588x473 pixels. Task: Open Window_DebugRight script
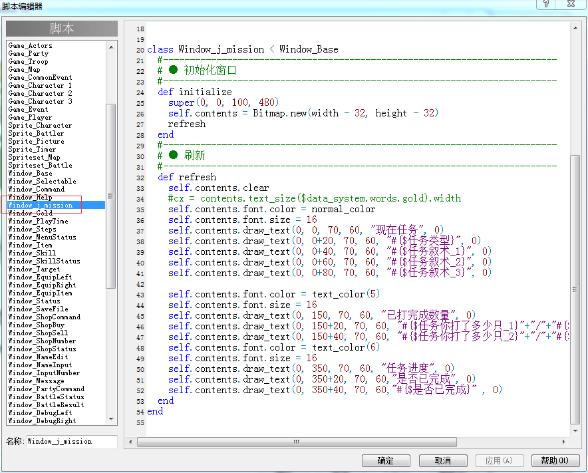point(43,420)
